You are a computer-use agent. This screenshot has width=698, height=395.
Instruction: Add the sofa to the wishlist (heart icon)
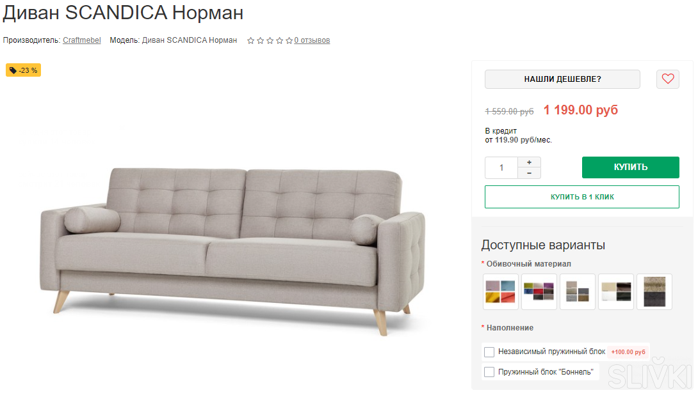[x=668, y=79]
